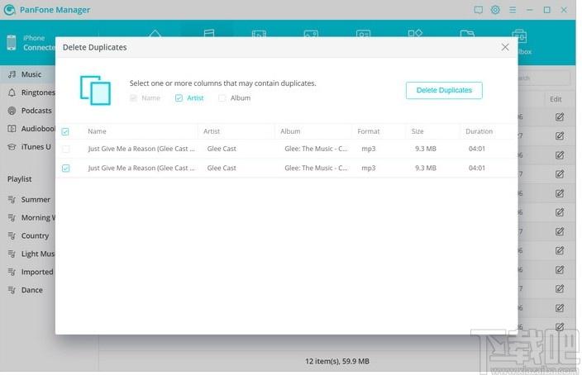This screenshot has height=375, width=582.
Task: Click the Playlist section heading
Action: point(19,179)
